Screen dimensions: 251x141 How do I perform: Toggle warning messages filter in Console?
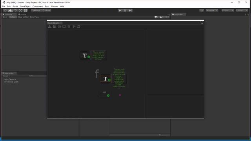tap(162, 17)
